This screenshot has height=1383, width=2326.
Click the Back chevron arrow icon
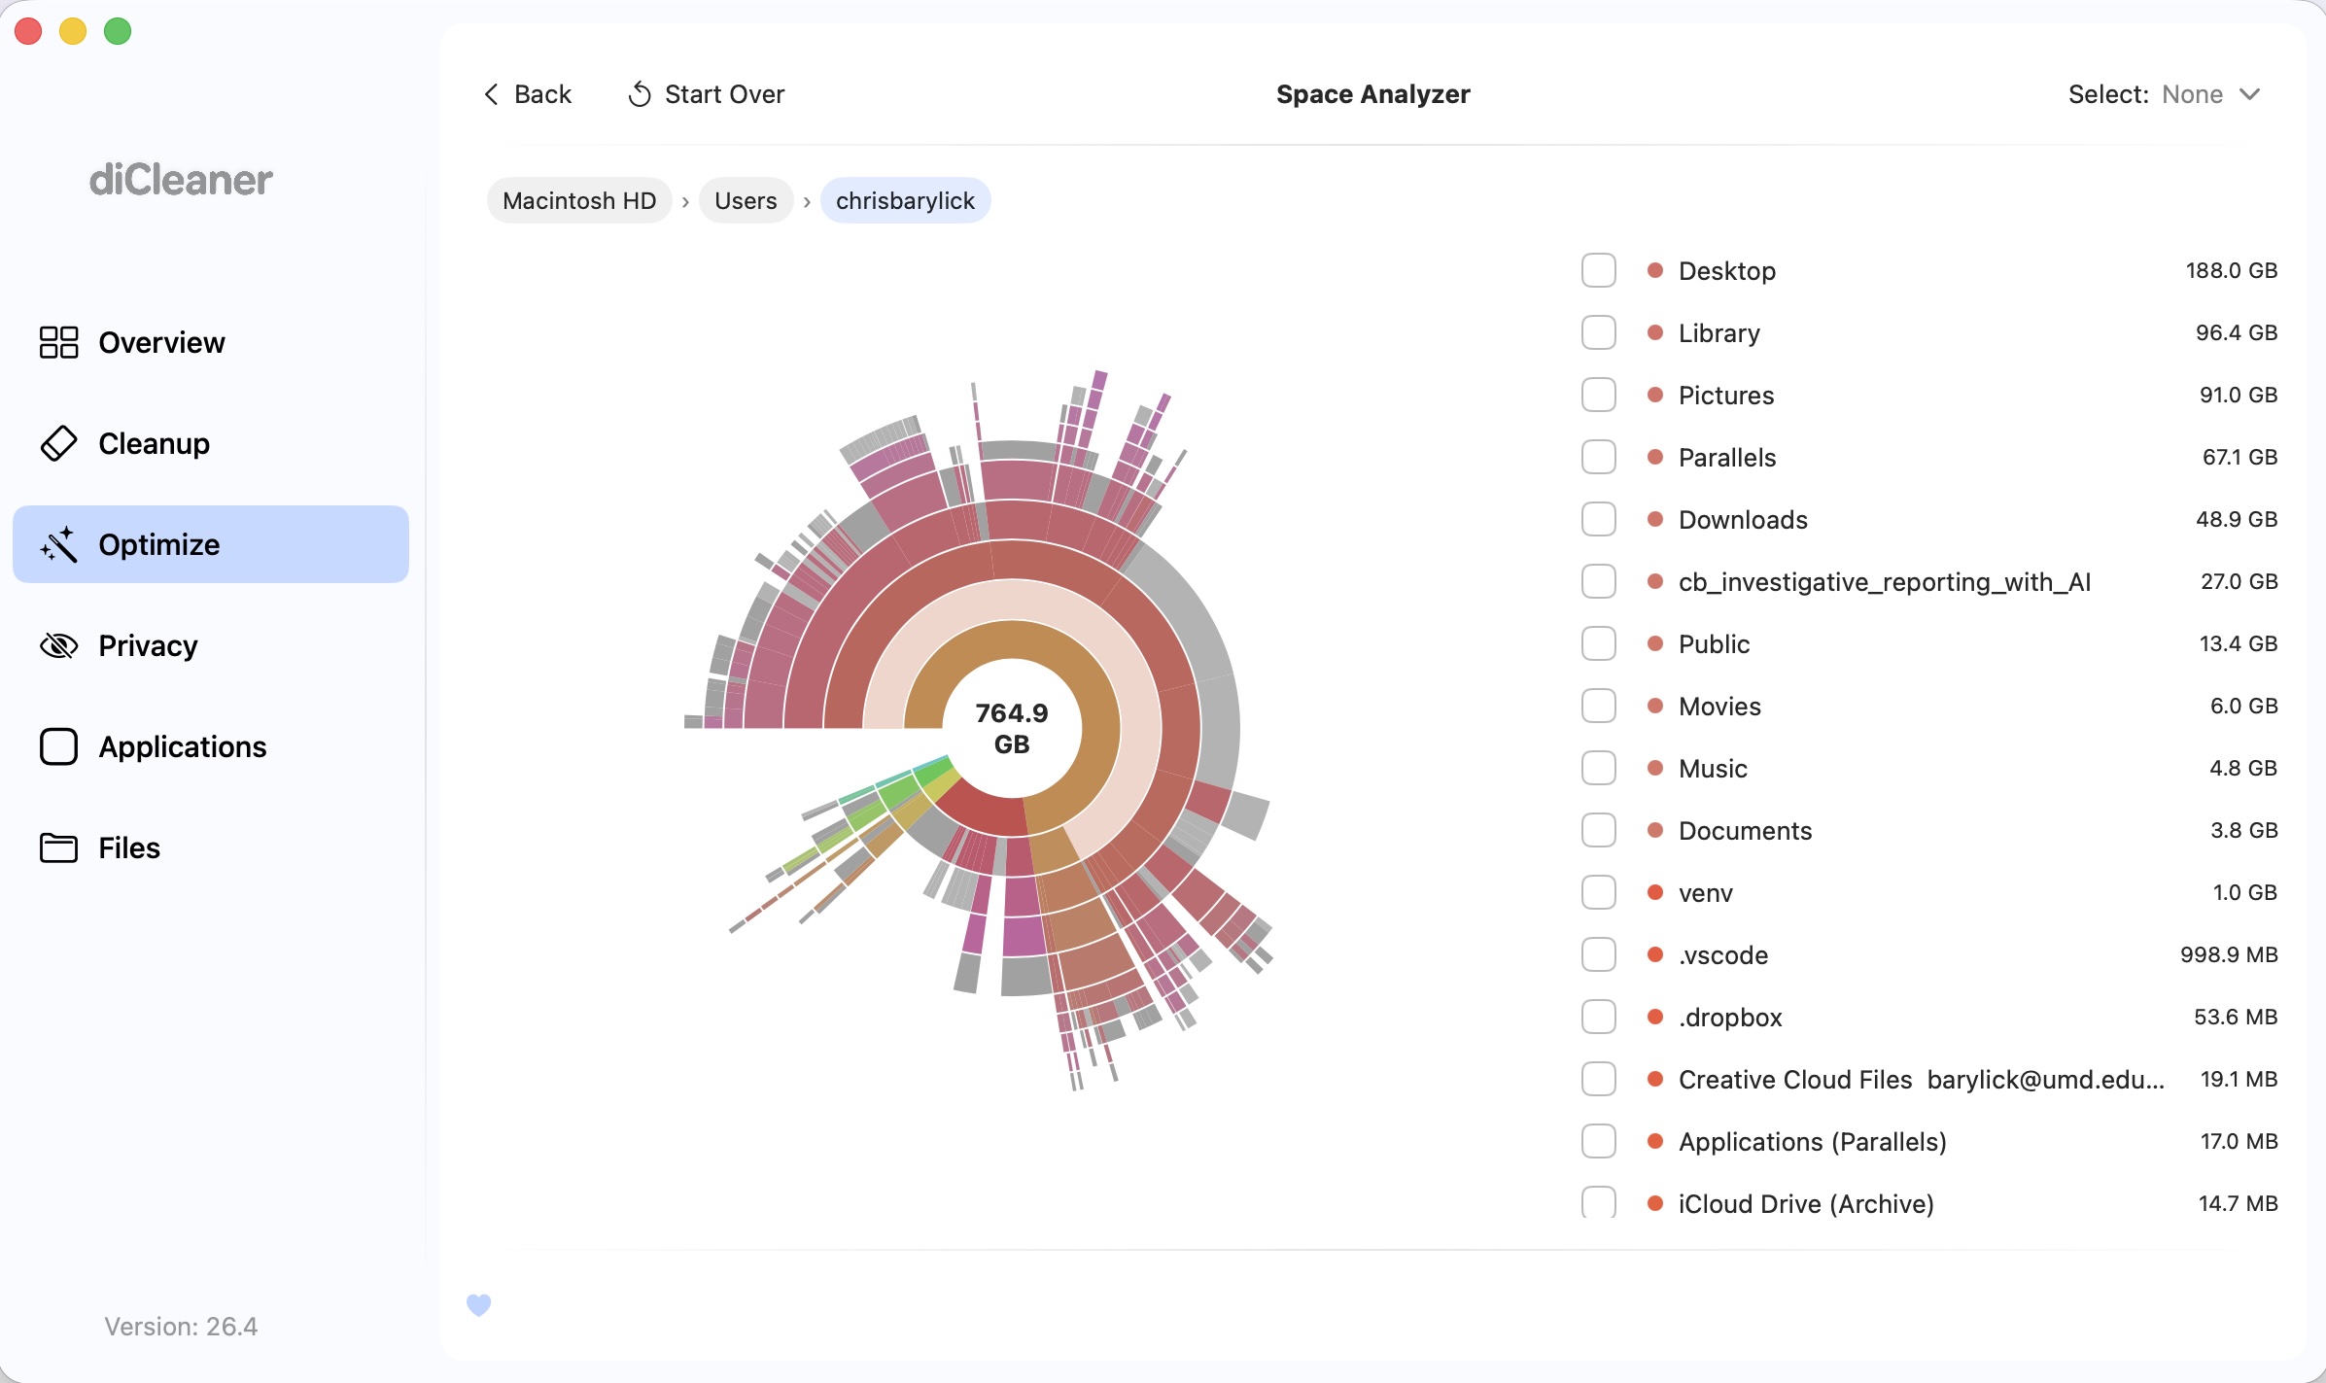492,94
